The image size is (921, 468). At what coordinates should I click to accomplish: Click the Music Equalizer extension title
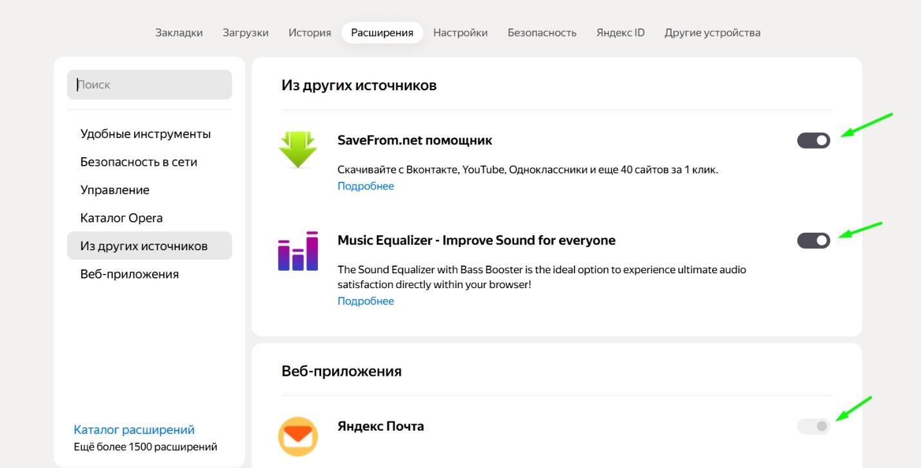click(x=477, y=240)
